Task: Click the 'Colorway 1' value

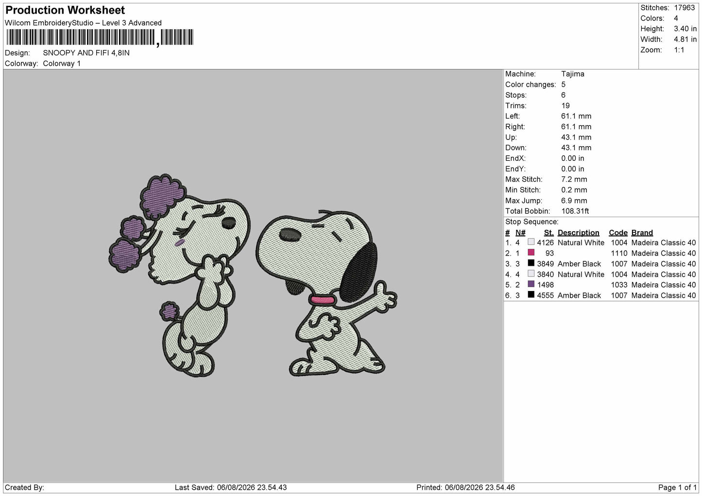Action: (x=62, y=64)
